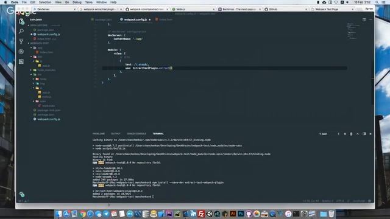Switch to Webpack Test Page browser tab

click(x=331, y=9)
